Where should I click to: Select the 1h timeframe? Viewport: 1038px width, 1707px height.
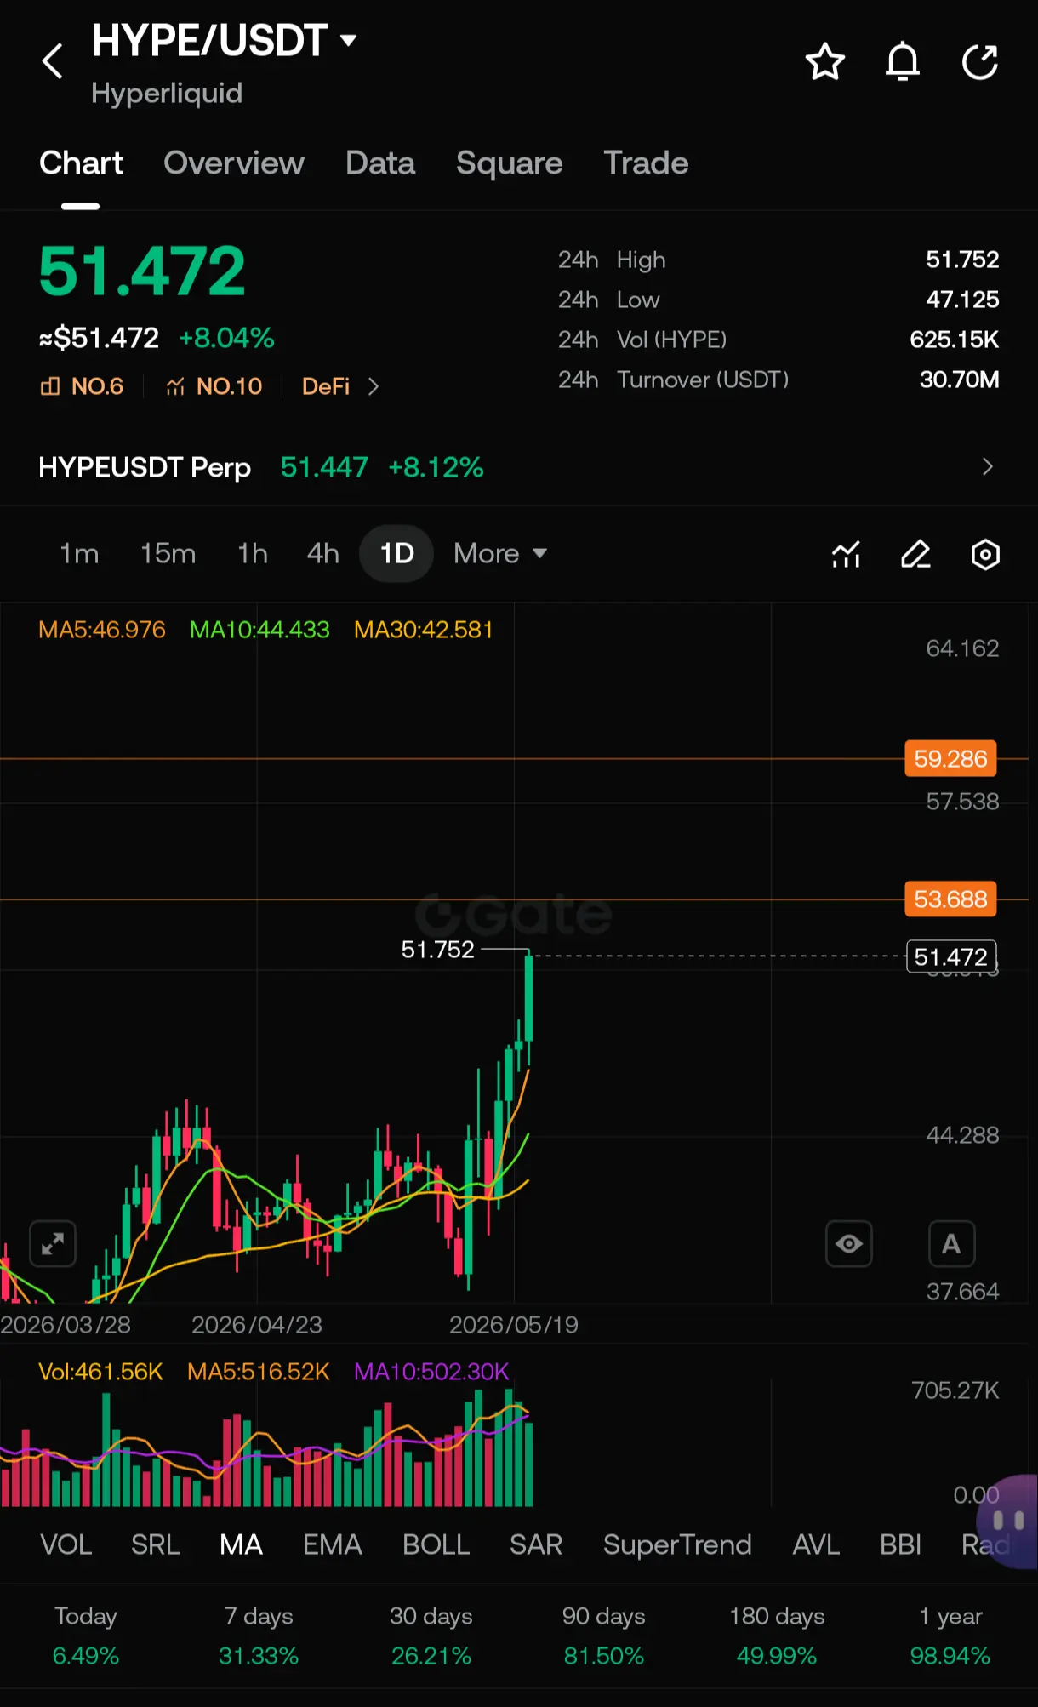coord(253,554)
